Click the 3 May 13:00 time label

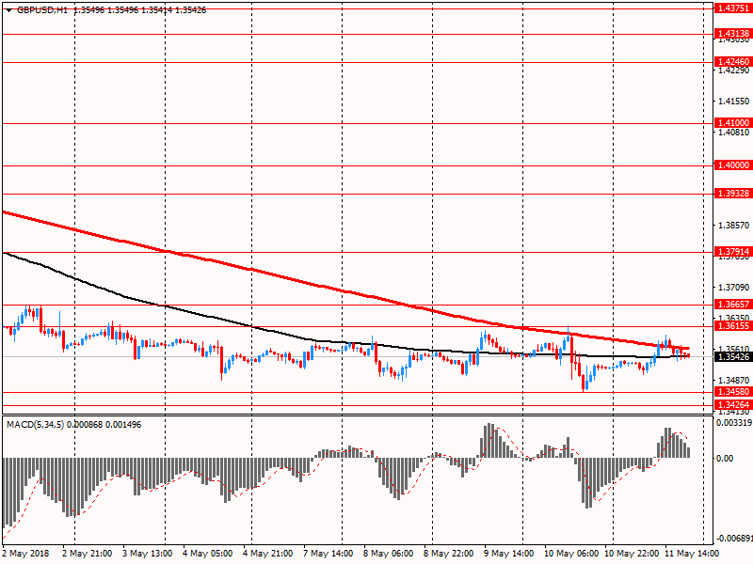pos(147,554)
